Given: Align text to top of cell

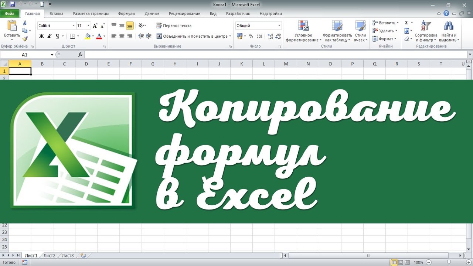Looking at the screenshot, I should click(x=114, y=26).
